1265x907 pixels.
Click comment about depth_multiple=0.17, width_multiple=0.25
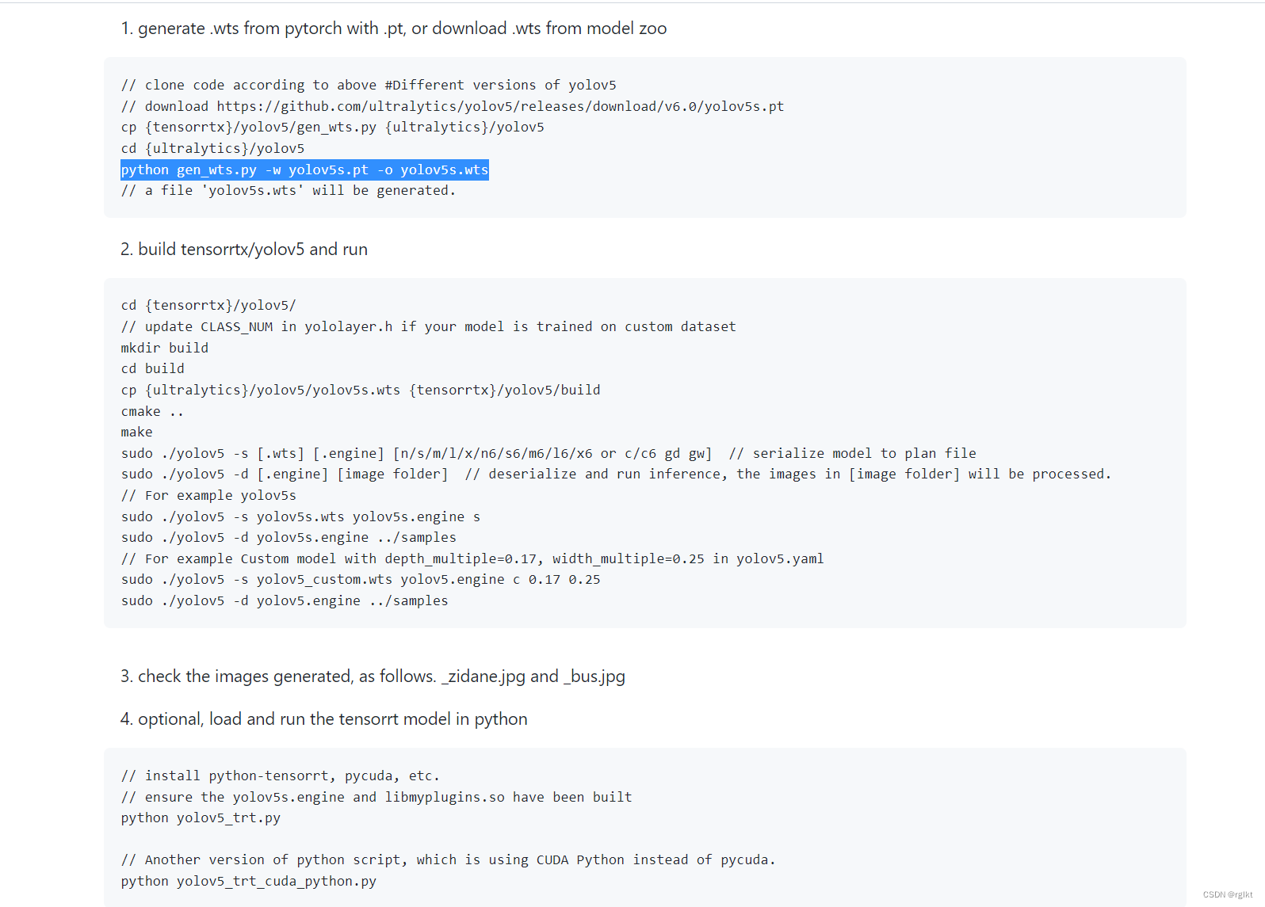472,558
